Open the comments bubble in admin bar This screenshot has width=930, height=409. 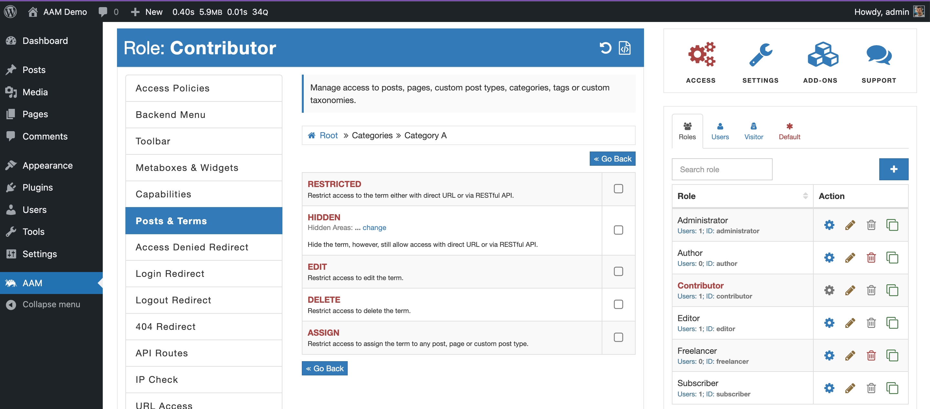pos(108,12)
